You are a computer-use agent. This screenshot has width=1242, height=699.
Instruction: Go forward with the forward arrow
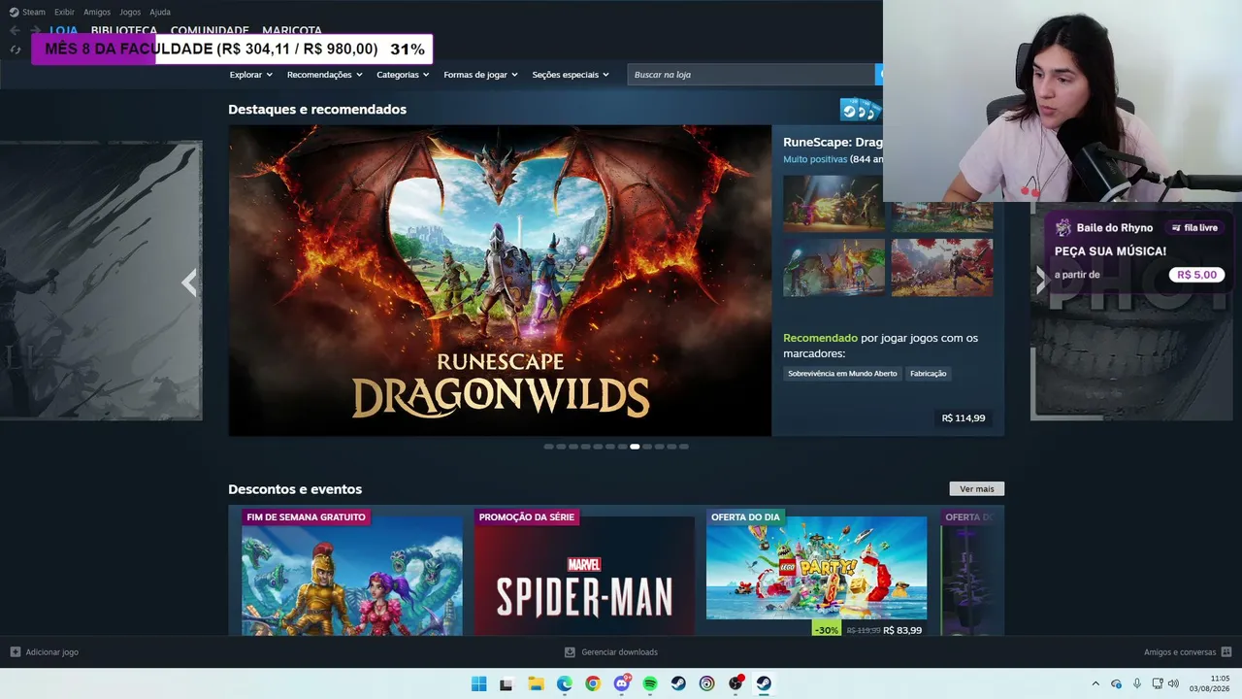(x=35, y=30)
